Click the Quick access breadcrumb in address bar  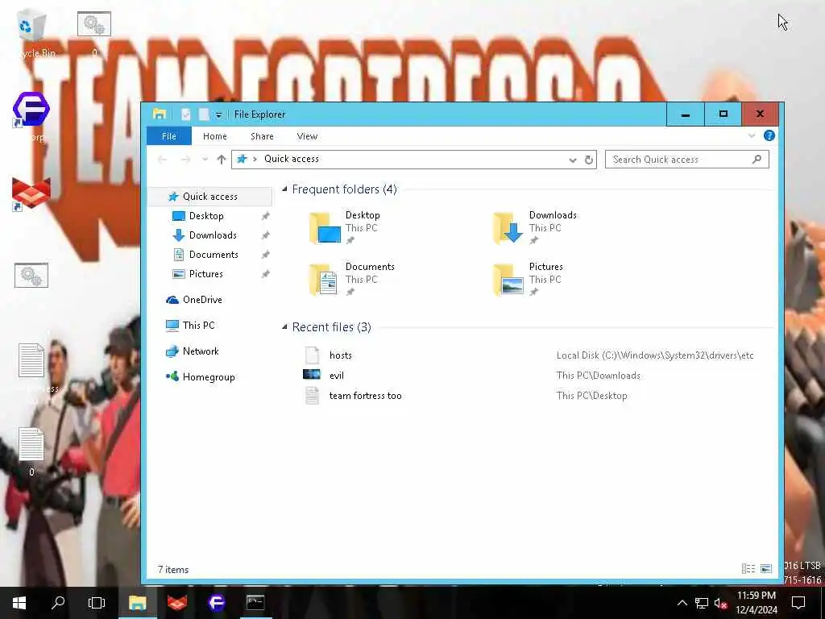tap(292, 159)
